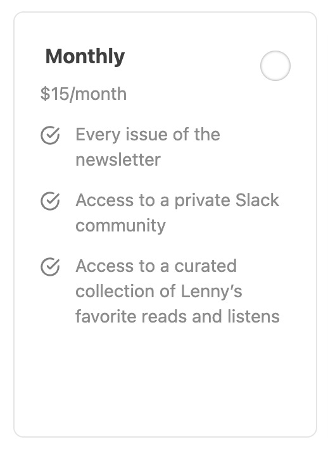This screenshot has width=328, height=449.
Task: Click checkmark icon beside newsletter issue feature
Action: (x=50, y=135)
